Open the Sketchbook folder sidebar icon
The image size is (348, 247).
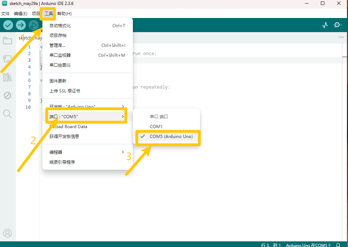point(7,41)
